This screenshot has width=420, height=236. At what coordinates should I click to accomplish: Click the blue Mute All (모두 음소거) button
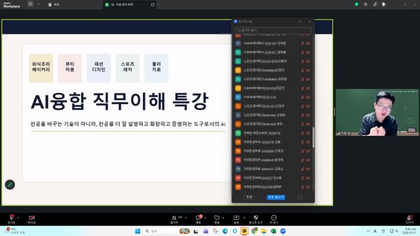pos(276,197)
